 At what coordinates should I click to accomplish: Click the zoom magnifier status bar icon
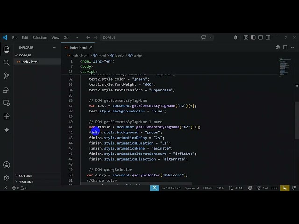[x=155, y=188]
